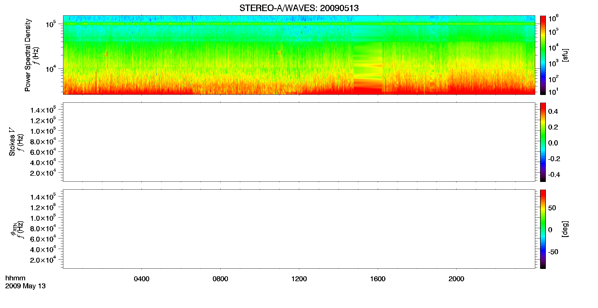The image size is (598, 308).
Task: Click the 2000 time tick label
Action: coord(456,279)
